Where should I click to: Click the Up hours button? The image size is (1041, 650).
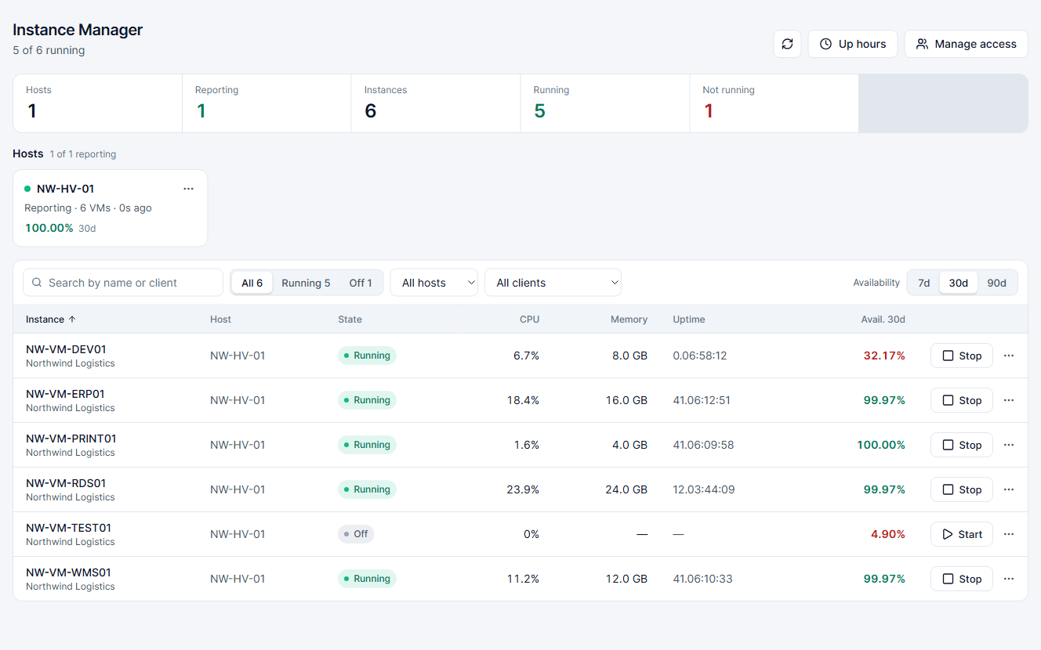(853, 44)
